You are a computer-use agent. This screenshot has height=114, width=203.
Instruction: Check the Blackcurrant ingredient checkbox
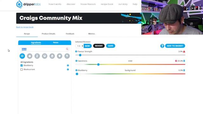click(22, 69)
